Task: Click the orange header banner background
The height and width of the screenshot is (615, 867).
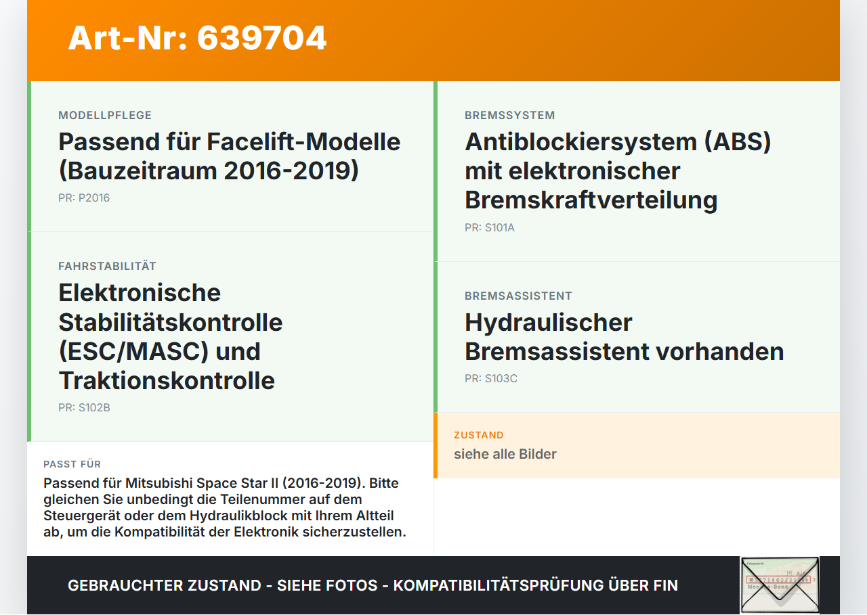Action: coord(583,41)
